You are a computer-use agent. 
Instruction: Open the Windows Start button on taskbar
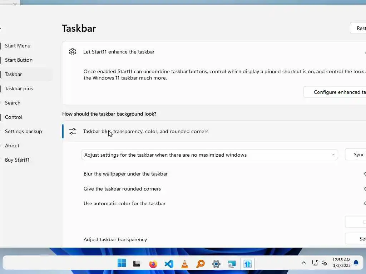(122, 263)
